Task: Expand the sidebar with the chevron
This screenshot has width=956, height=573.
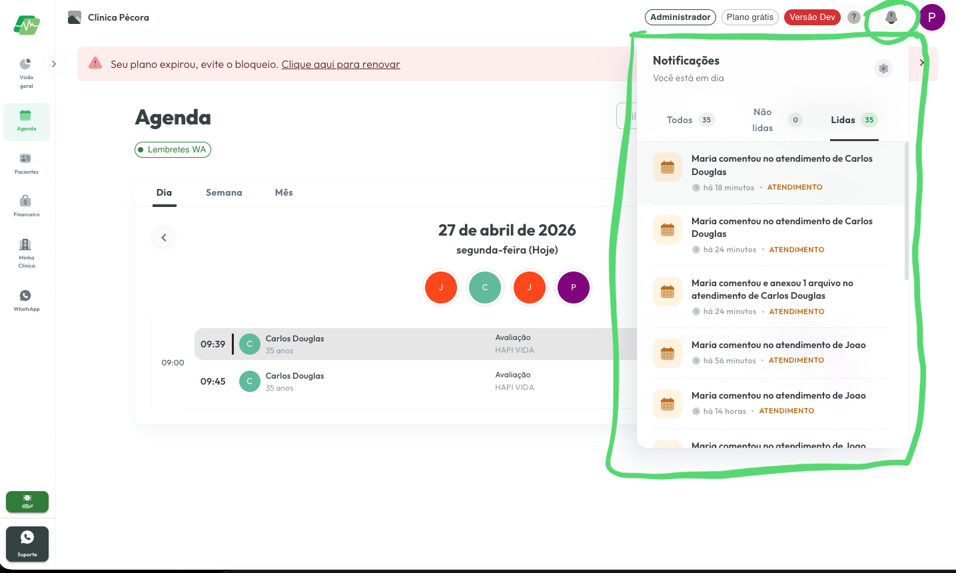Action: (x=54, y=64)
